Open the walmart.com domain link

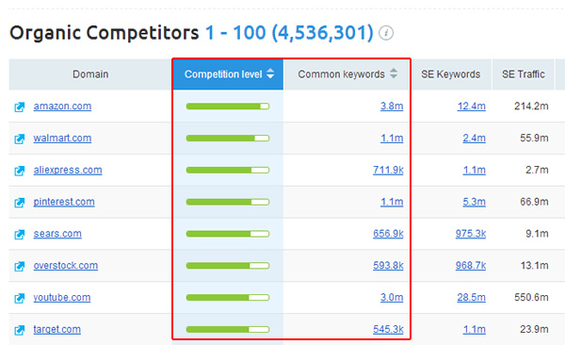pyautogui.click(x=62, y=138)
